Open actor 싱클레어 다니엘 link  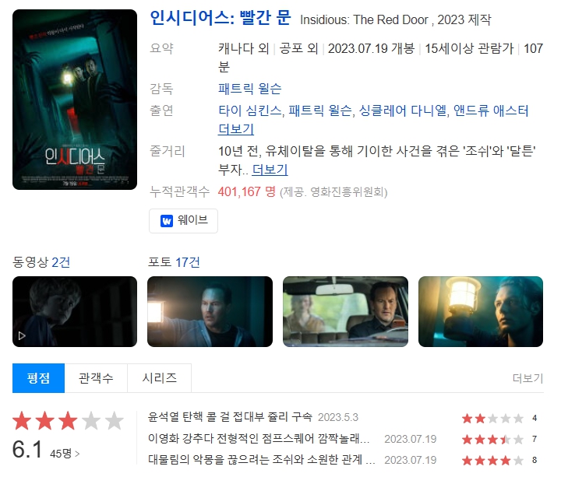click(x=403, y=110)
